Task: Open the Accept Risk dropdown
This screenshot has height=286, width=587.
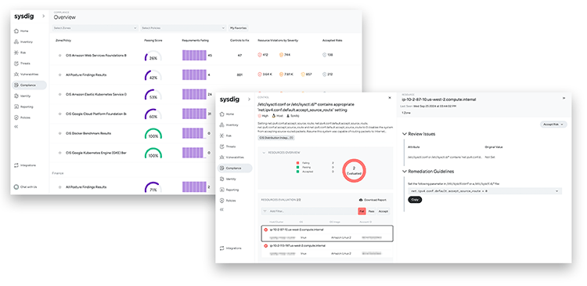Action: 553,124
